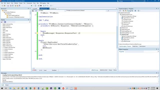
Task: Expand WebGrid.web project node
Action: [119, 28]
